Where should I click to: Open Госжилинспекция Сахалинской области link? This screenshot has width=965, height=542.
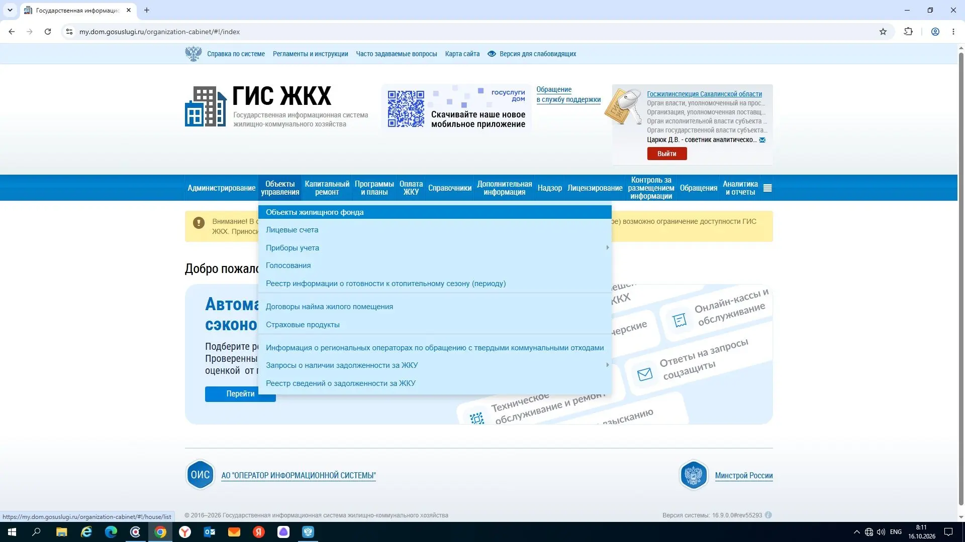pos(704,94)
